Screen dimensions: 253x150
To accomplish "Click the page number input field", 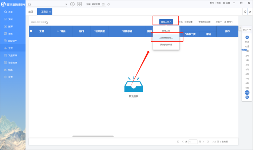I will 193,141.
